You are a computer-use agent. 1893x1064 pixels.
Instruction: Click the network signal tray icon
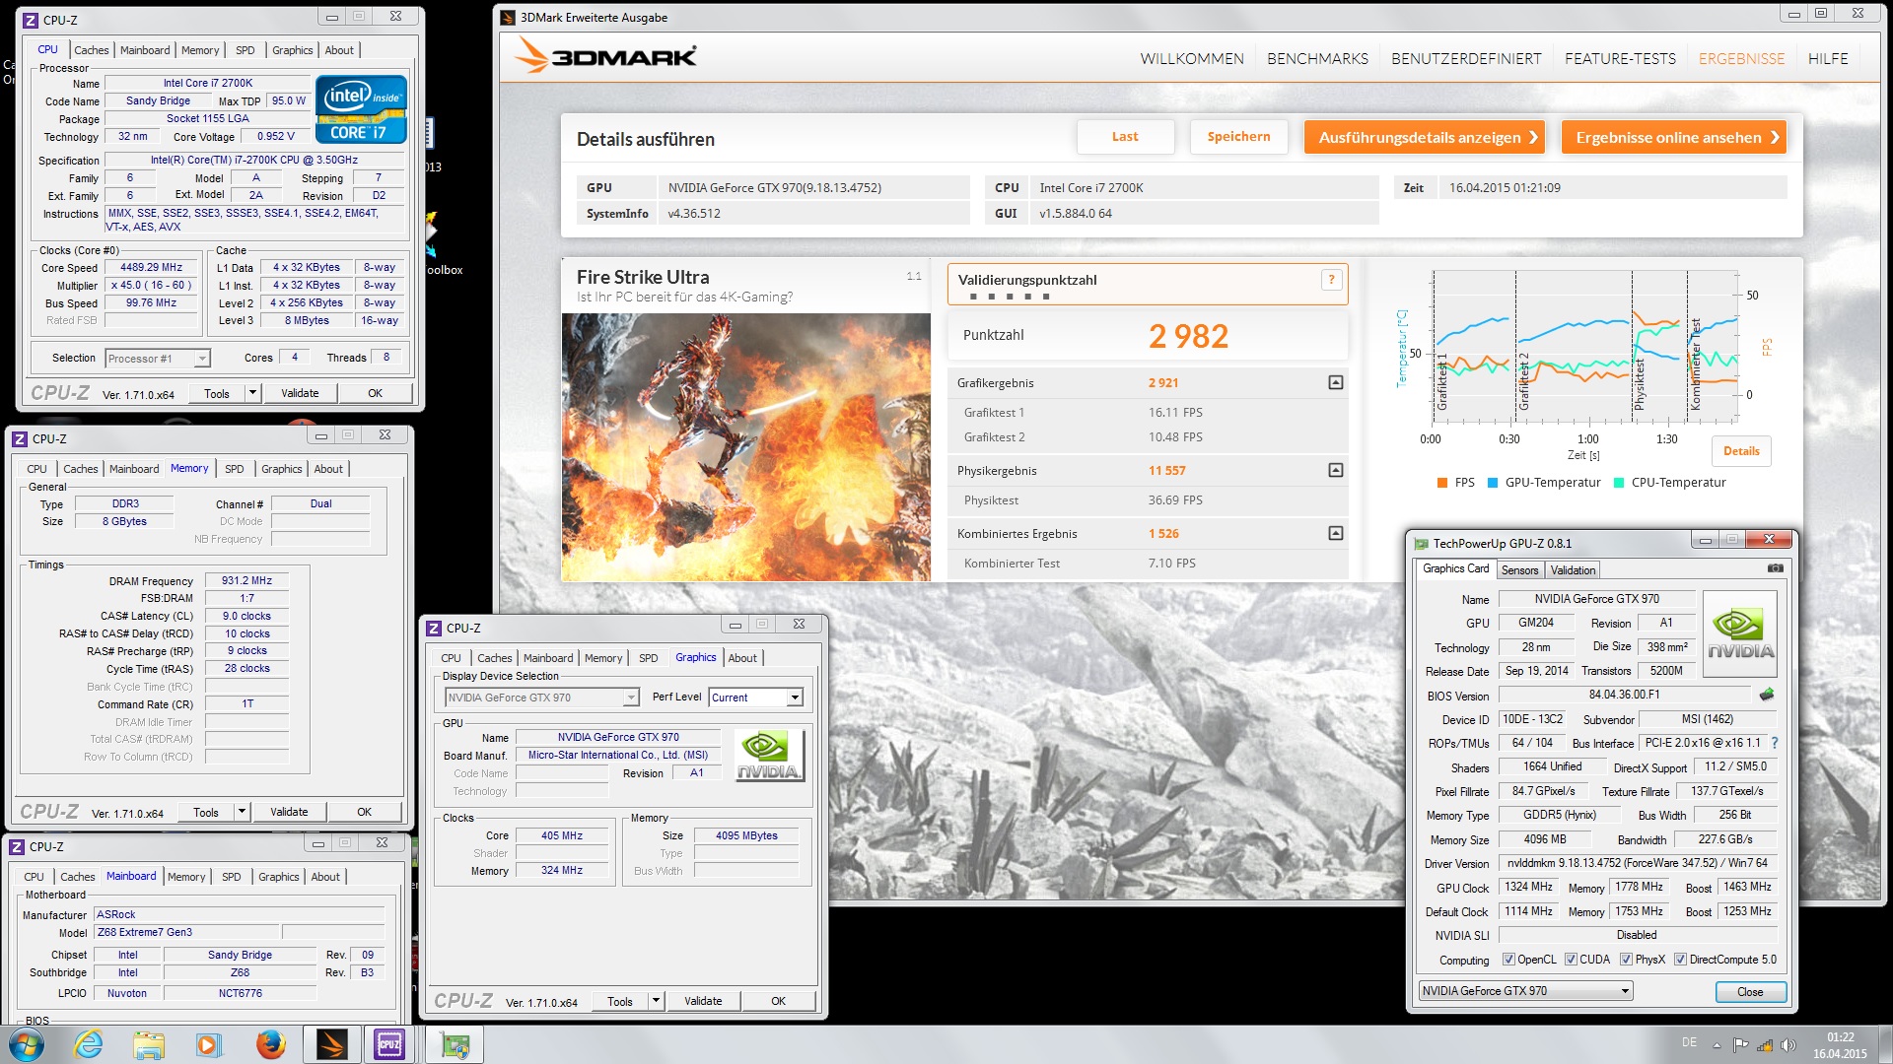click(1765, 1045)
